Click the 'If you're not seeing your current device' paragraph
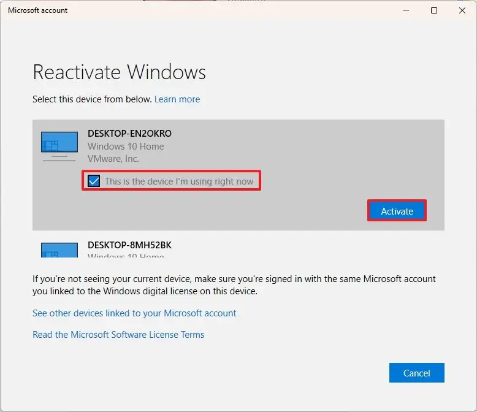477x412 pixels. (x=234, y=285)
